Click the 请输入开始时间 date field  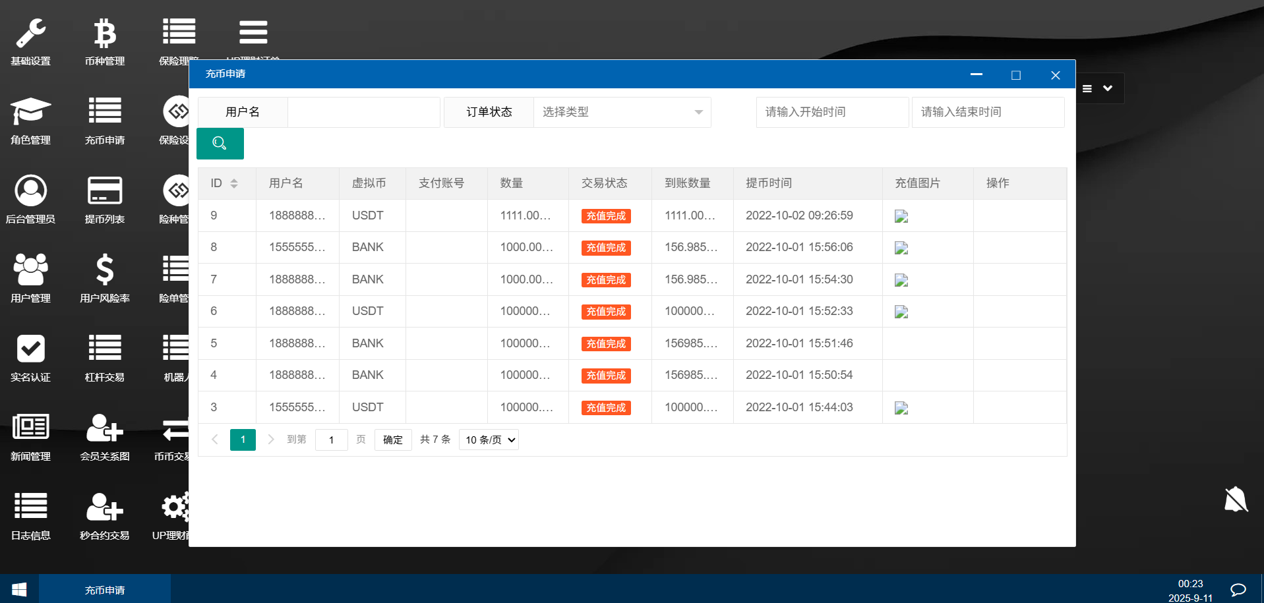pyautogui.click(x=831, y=112)
